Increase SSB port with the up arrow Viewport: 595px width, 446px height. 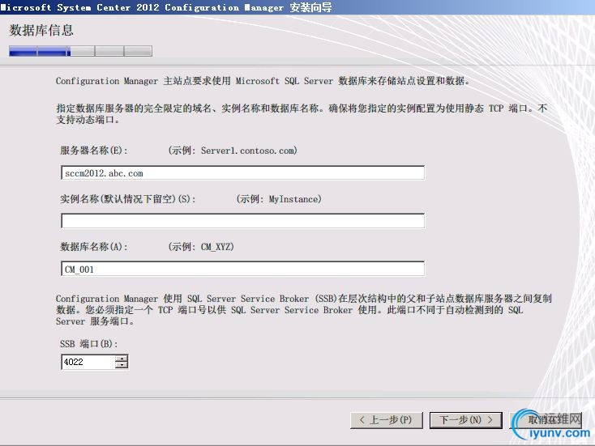click(122, 358)
